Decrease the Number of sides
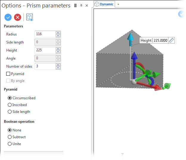186x160 pixels. 58,68
